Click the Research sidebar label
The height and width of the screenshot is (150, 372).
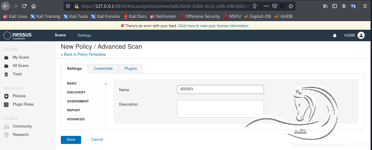pyautogui.click(x=21, y=135)
